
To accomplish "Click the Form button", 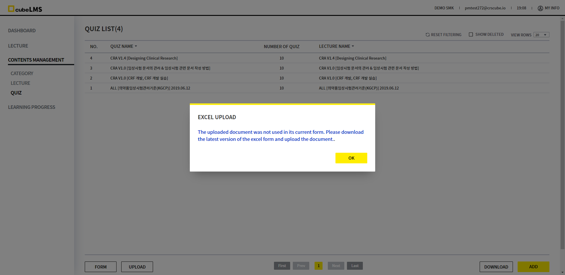I will [101, 267].
